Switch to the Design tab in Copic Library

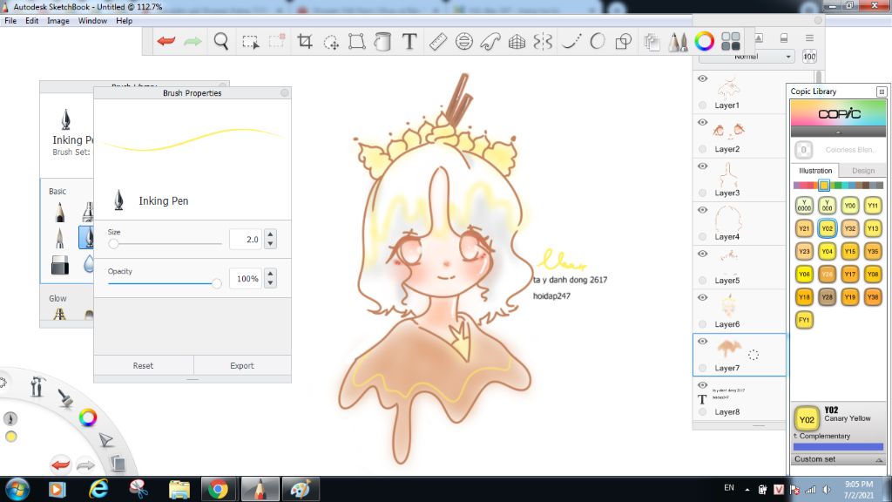pos(863,171)
